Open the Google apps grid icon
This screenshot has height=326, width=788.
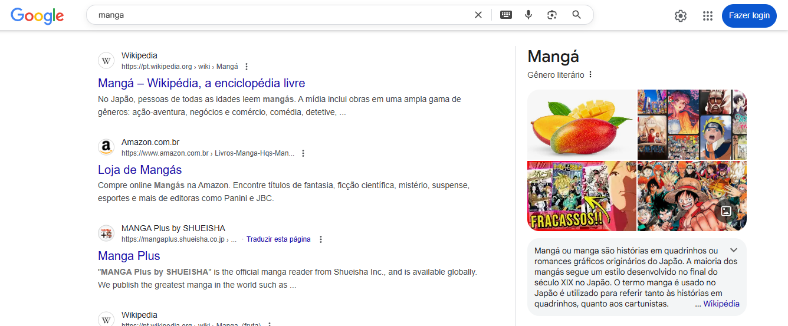tap(708, 16)
